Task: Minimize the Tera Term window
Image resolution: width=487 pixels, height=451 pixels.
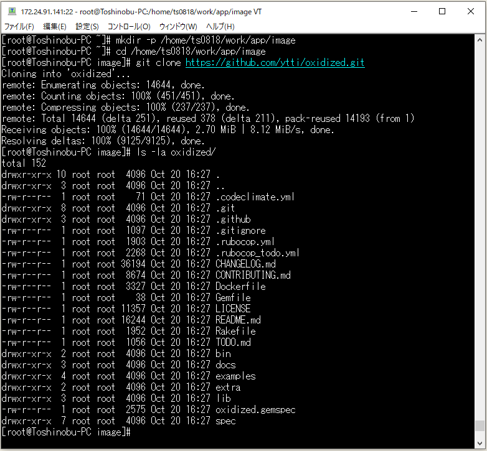Action: [x=414, y=11]
